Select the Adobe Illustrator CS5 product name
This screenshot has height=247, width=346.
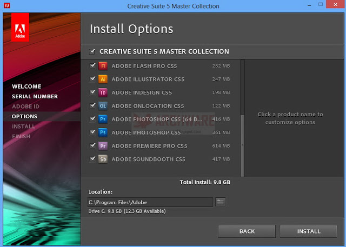pos(148,79)
